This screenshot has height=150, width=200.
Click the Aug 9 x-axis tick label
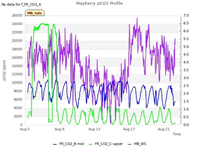59,129
